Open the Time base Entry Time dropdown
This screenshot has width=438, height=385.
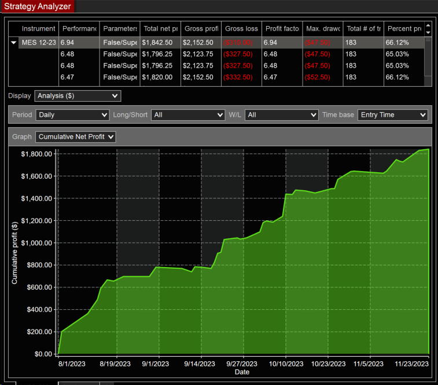[x=393, y=115]
